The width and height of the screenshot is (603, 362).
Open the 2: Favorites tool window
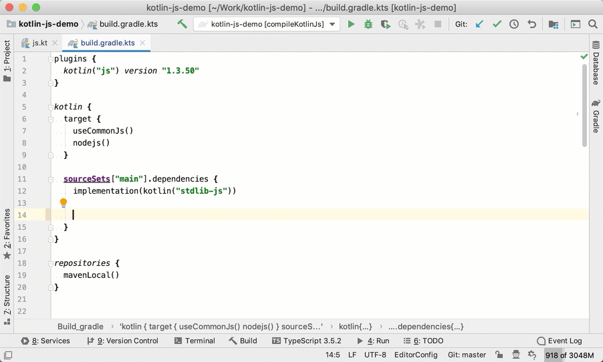7,234
